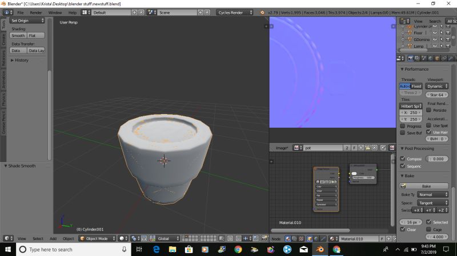The width and height of the screenshot is (457, 256).
Task: Open World properties tab globe icon
Action: tap(431, 58)
